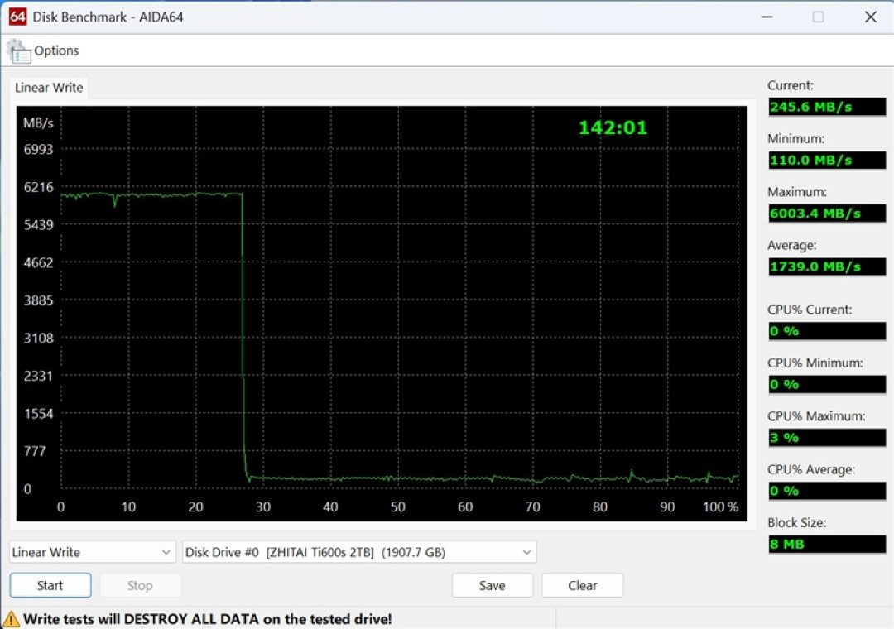Click the AIDA64 title bar icon
This screenshot has width=894, height=629.
click(x=17, y=17)
